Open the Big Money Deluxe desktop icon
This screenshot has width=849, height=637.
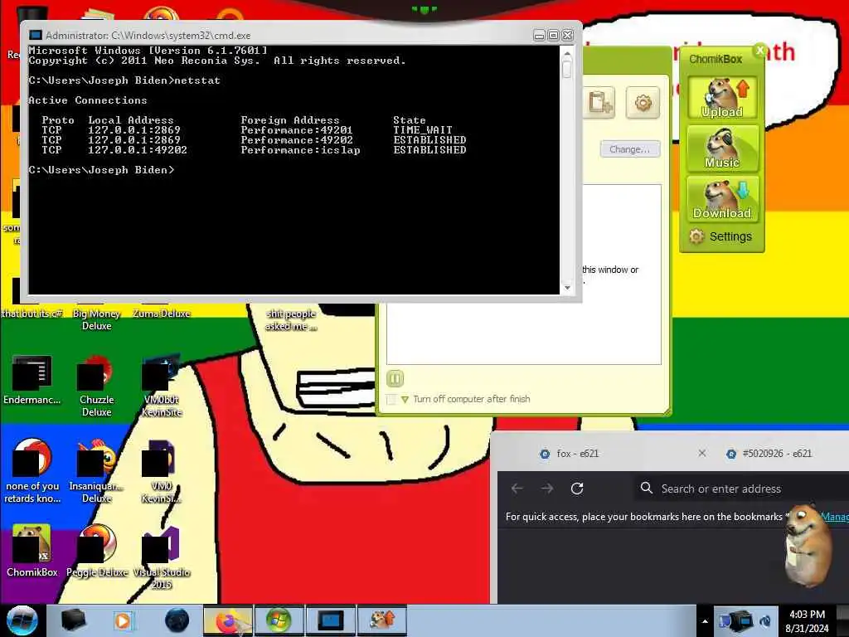96,318
